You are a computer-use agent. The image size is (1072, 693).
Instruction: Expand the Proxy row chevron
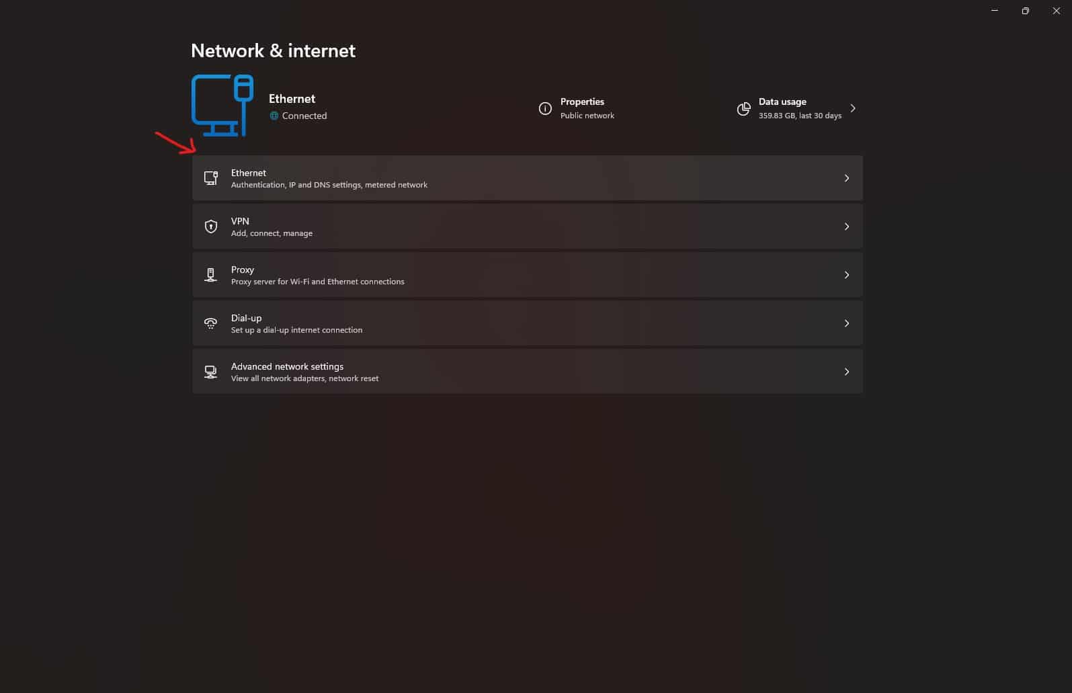[x=846, y=275]
